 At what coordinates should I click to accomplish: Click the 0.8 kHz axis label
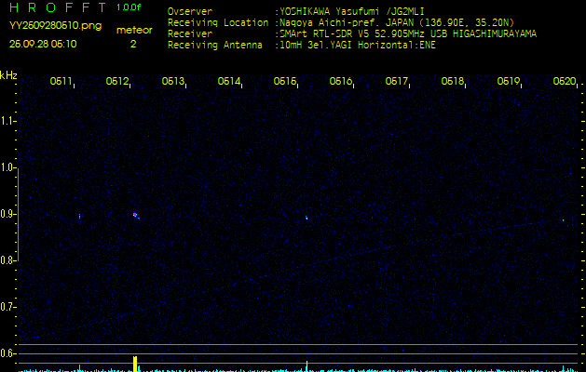coord(7,260)
